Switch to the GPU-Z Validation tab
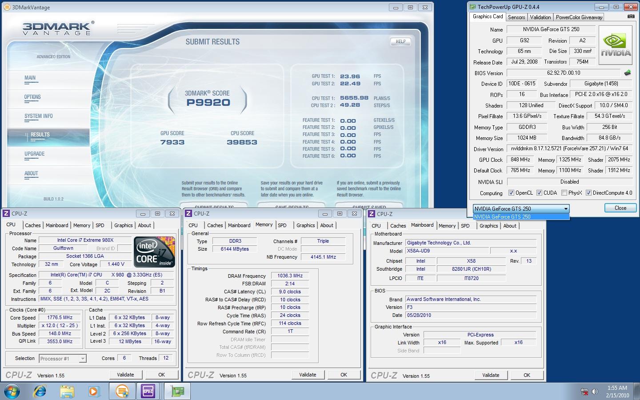 540,17
